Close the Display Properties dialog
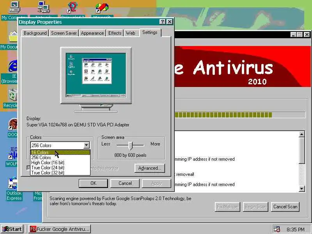 (x=170, y=22)
